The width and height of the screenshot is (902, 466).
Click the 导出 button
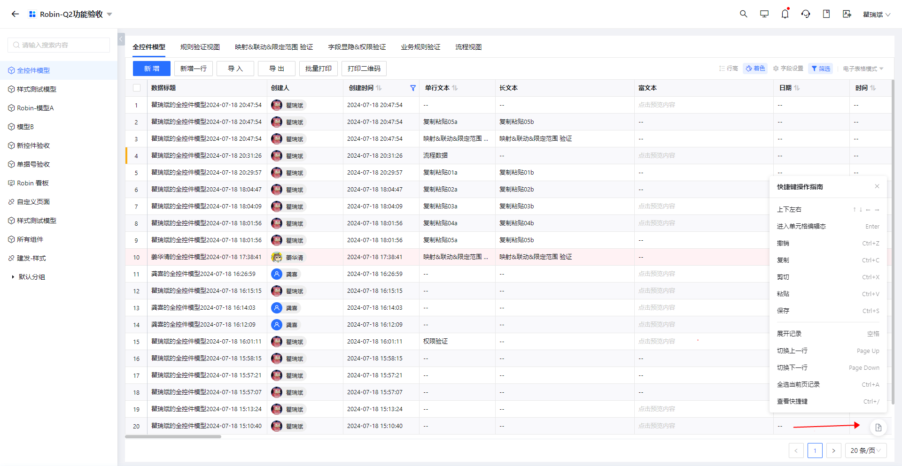point(277,69)
